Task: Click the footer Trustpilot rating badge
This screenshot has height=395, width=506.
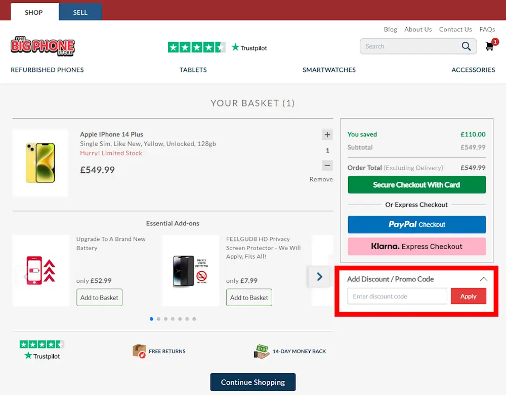Action: (42, 350)
